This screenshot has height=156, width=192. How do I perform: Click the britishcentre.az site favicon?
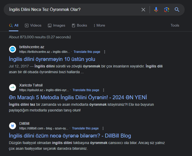[x=13, y=49]
